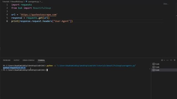Open terminal panel more actions ellipsis
The height and width of the screenshot is (99, 177).
168,60
